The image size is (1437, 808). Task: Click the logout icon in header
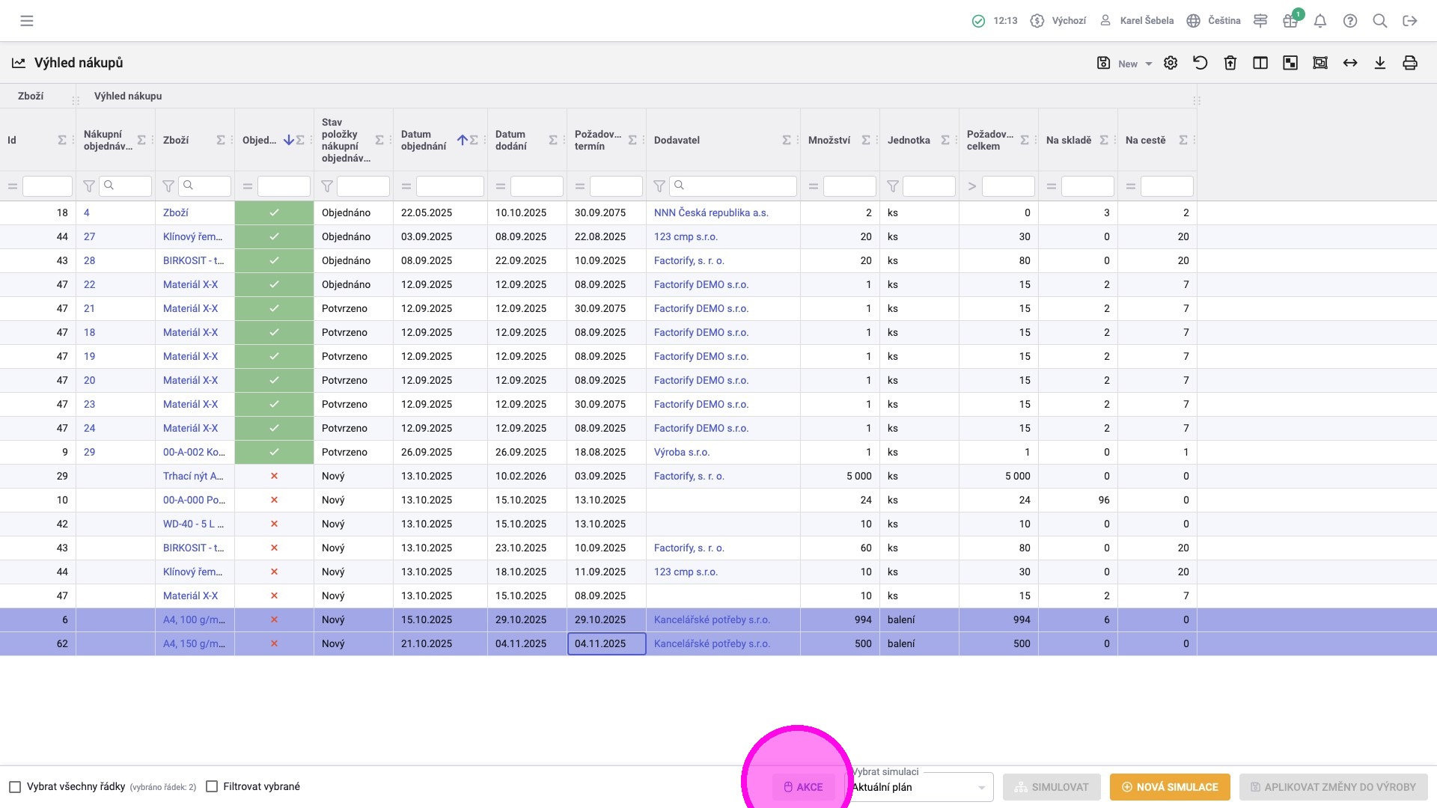pos(1410,21)
